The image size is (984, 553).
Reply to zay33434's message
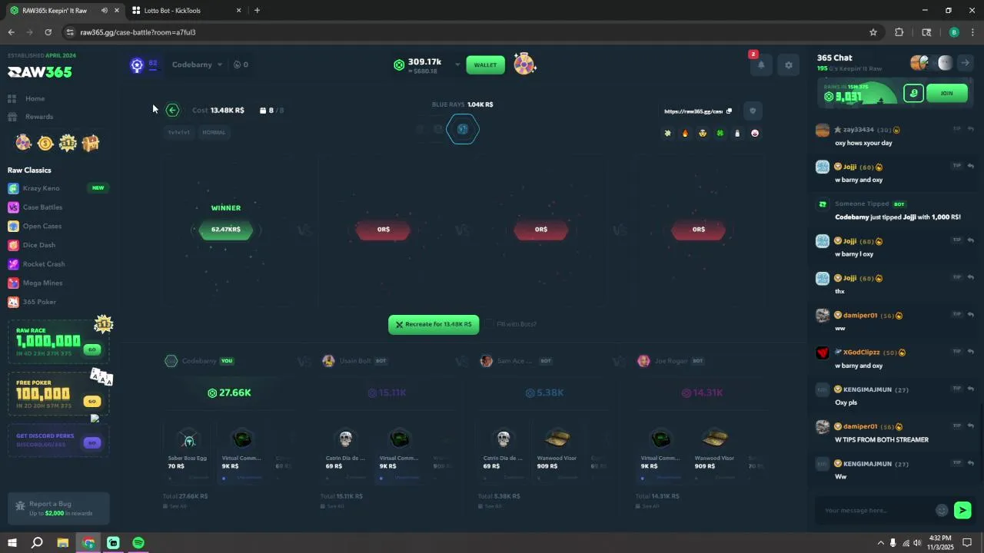point(971,129)
